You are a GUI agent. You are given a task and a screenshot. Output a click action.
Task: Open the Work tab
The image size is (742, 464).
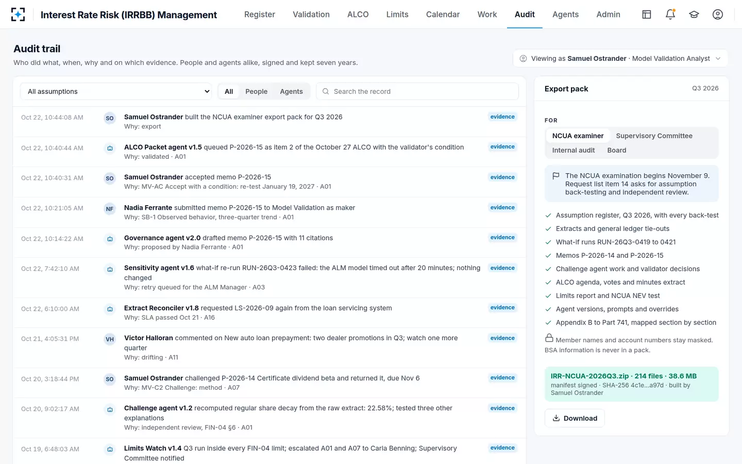click(487, 14)
